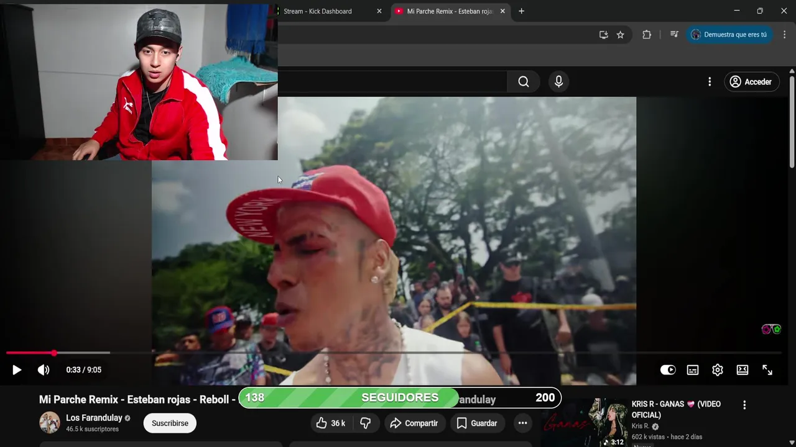Save video with Guardar button
The image size is (796, 447).
click(x=477, y=423)
